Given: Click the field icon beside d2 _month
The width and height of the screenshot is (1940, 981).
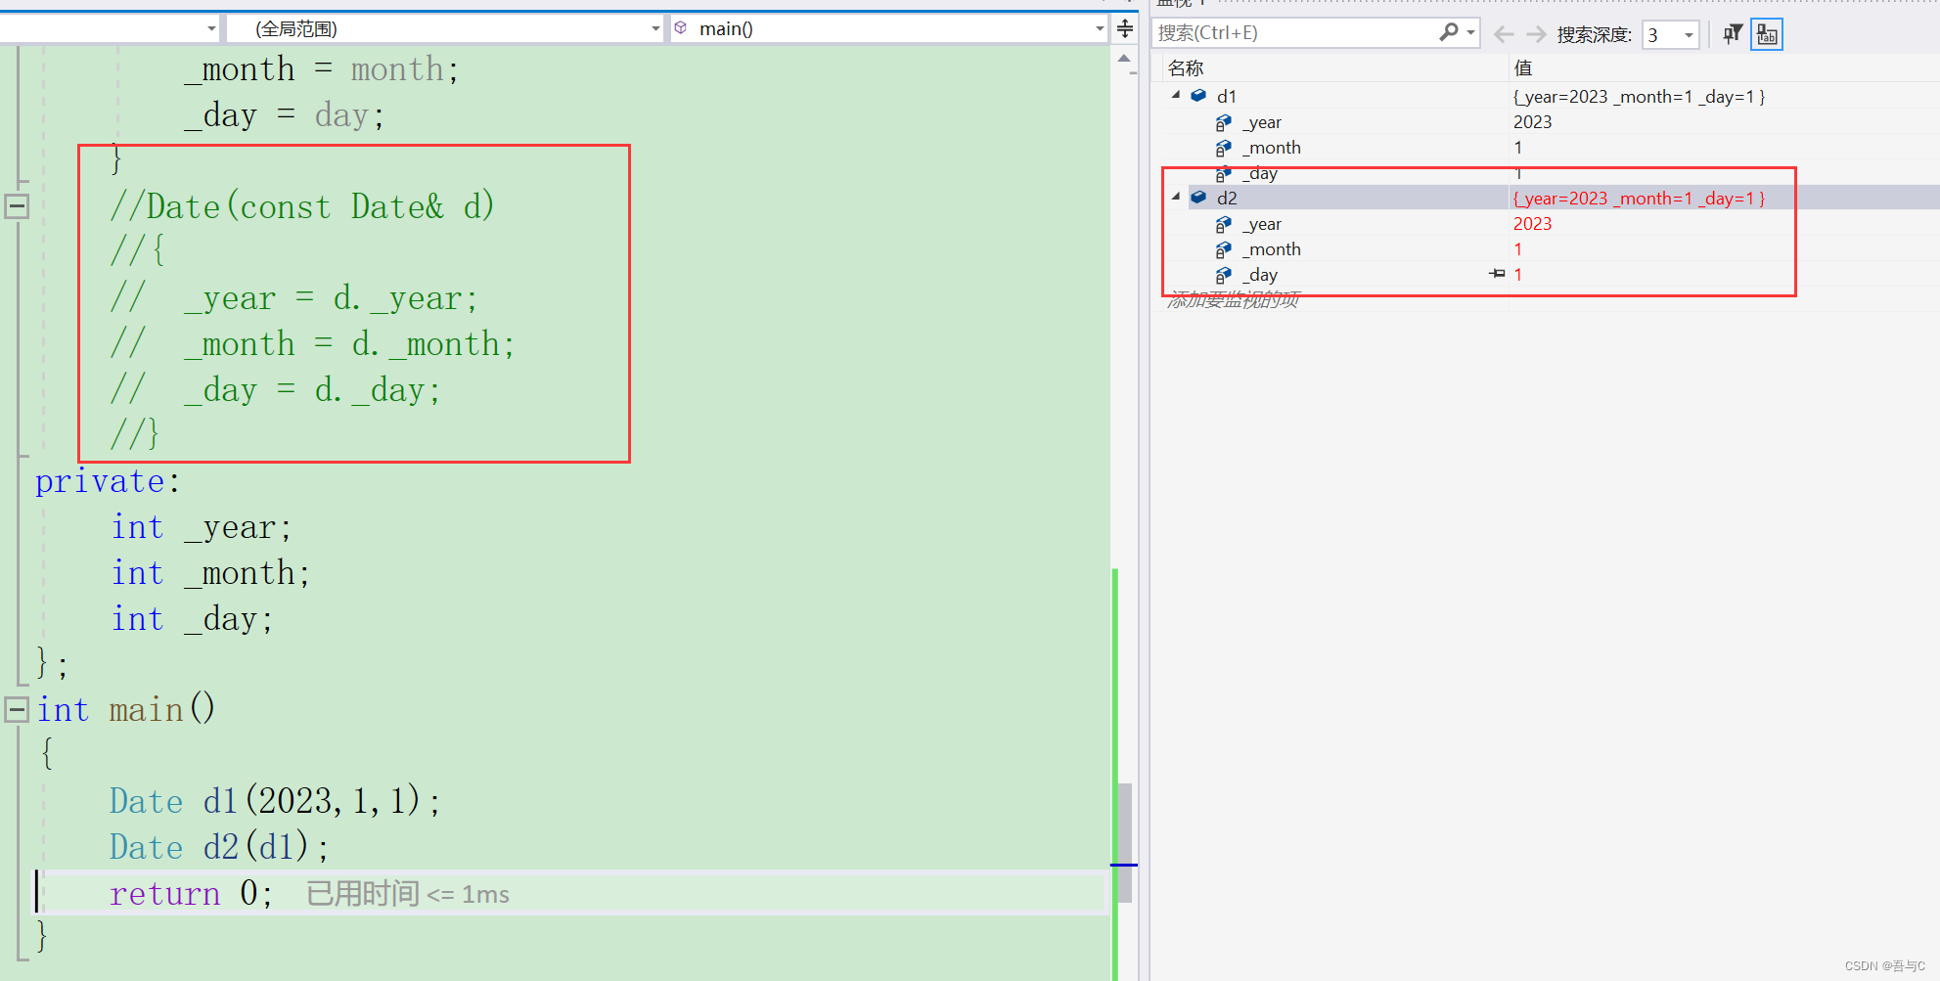Looking at the screenshot, I should [1223, 249].
